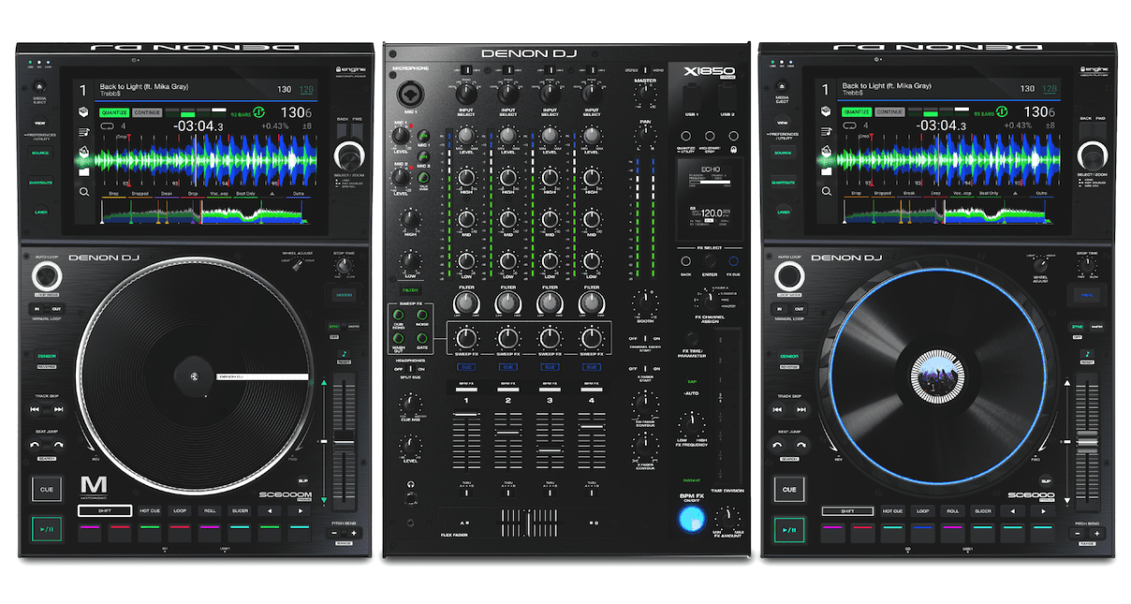Click the pitch fader handle on the left deck
The height and width of the screenshot is (604, 1131).
click(344, 441)
